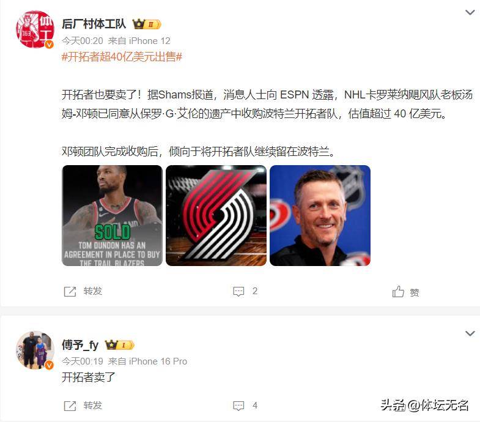Image resolution: width=480 pixels, height=422 pixels.
Task: Click 转发 label on second post
Action: 93,405
